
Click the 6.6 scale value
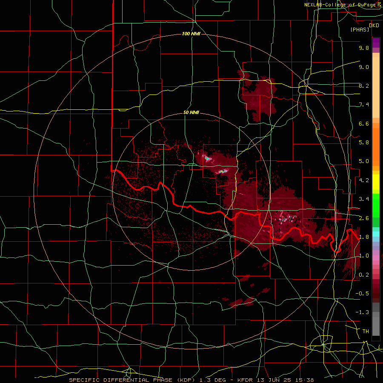pos(364,123)
